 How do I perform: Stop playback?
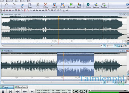pos(3,91)
